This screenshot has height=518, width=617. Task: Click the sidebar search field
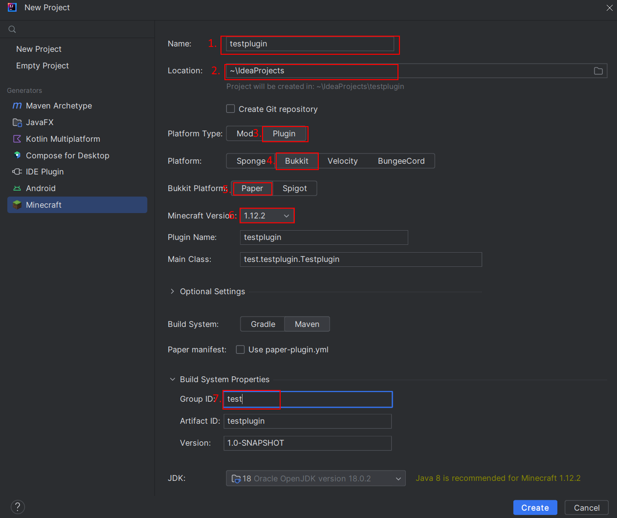[77, 29]
